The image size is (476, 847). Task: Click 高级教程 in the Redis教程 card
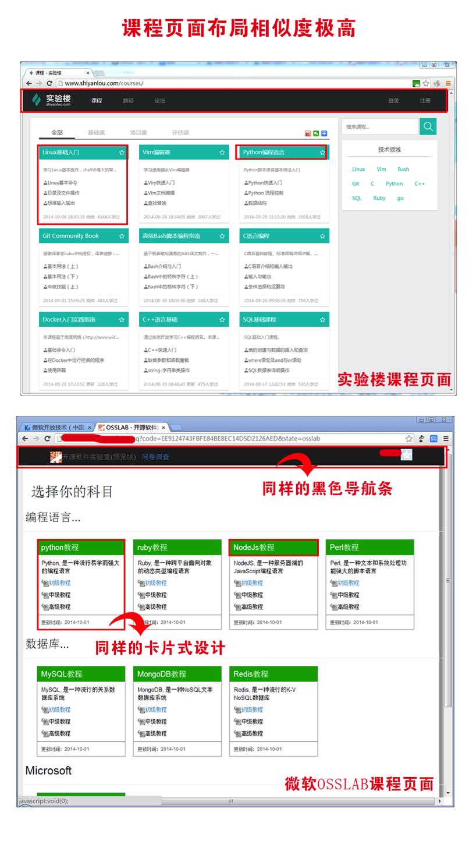coord(252,734)
